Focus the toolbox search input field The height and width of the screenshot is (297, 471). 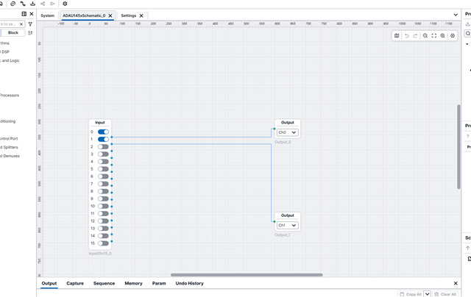9,24
